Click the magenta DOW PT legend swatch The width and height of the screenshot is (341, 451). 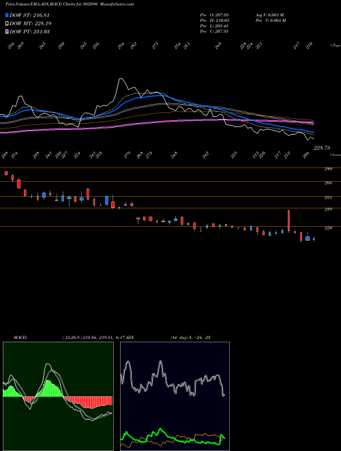7,31
